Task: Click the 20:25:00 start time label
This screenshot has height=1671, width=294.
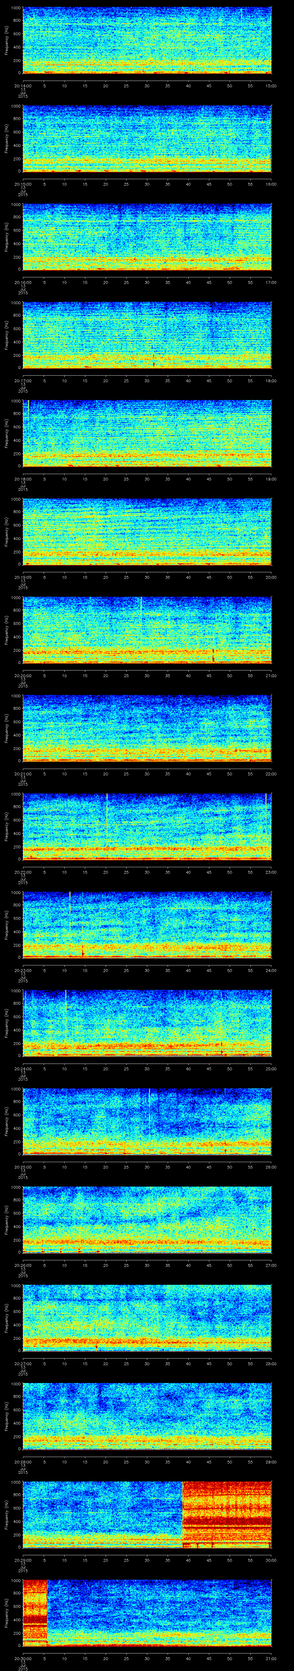Action: coord(23,1166)
